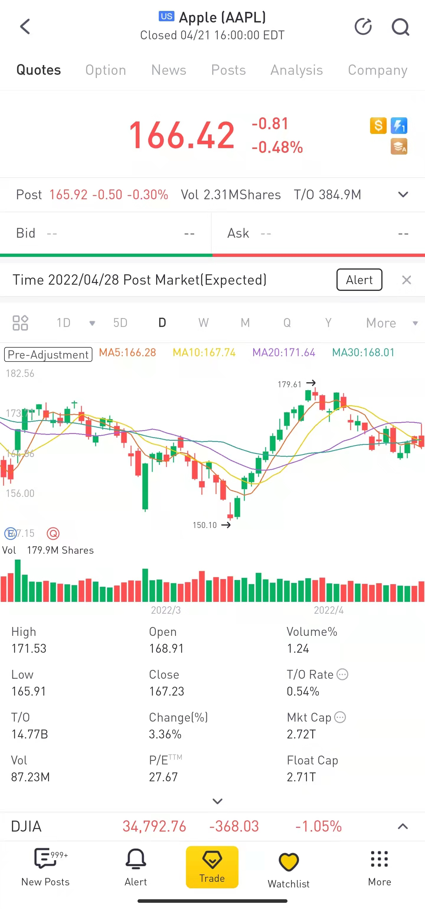The height and width of the screenshot is (909, 425).
Task: Tap the Bid quote row
Action: point(105,233)
